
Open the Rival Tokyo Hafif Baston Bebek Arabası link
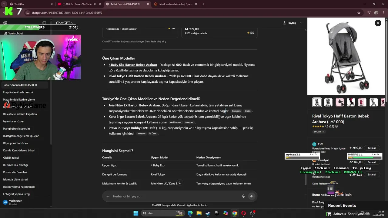click(137, 76)
